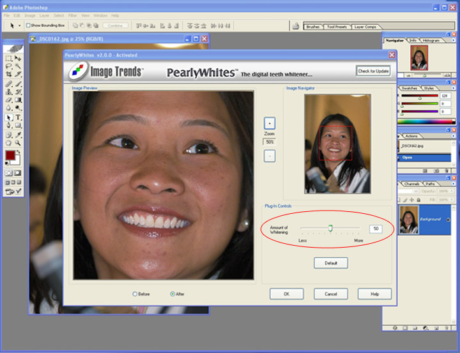Switch to the Swatches tab

(410, 88)
